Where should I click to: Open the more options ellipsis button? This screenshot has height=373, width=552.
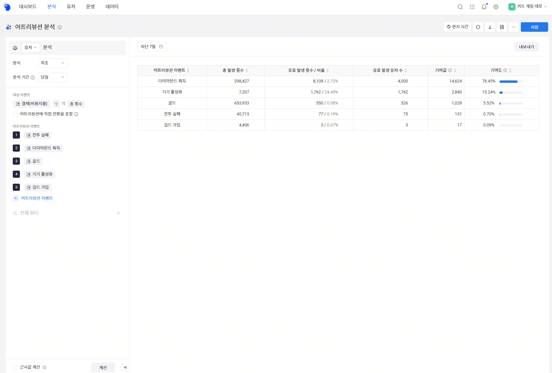point(514,27)
